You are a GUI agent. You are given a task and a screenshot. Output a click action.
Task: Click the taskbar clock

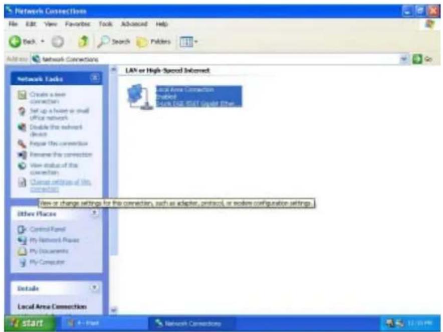click(x=420, y=323)
